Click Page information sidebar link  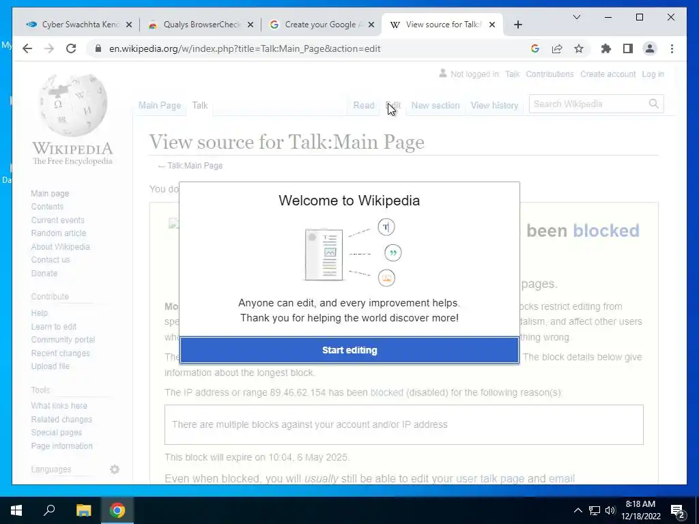pyautogui.click(x=61, y=446)
